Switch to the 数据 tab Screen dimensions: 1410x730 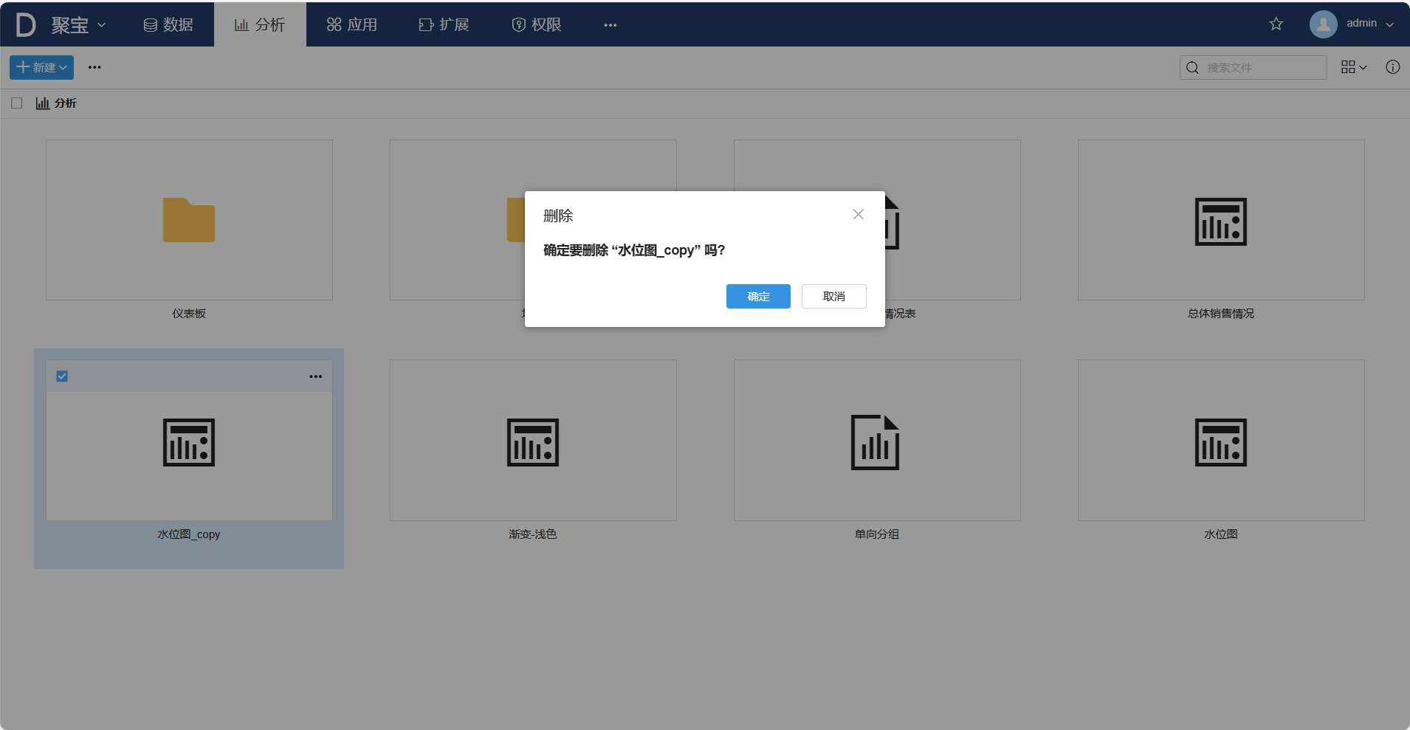click(x=168, y=24)
